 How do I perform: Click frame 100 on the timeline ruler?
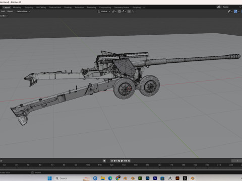[88, 165]
